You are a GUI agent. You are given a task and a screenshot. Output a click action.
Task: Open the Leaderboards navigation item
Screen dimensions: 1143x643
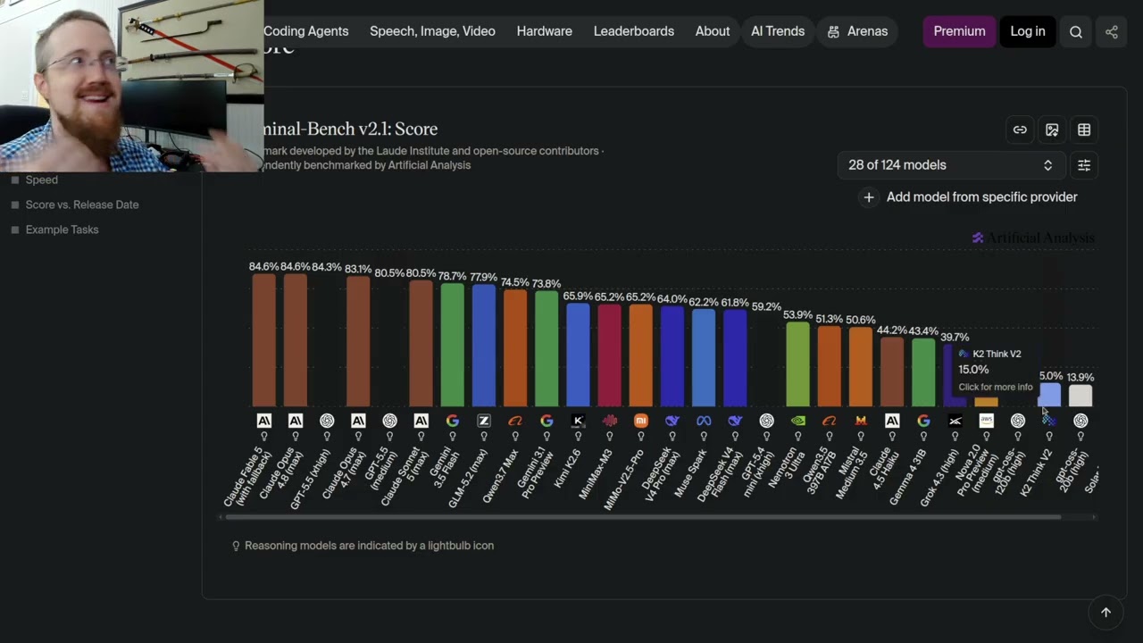coord(634,31)
